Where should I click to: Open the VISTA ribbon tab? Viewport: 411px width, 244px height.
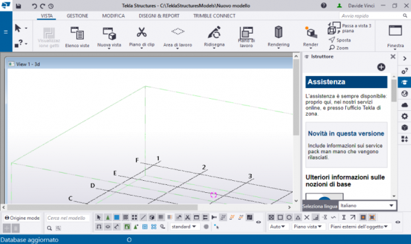46,15
